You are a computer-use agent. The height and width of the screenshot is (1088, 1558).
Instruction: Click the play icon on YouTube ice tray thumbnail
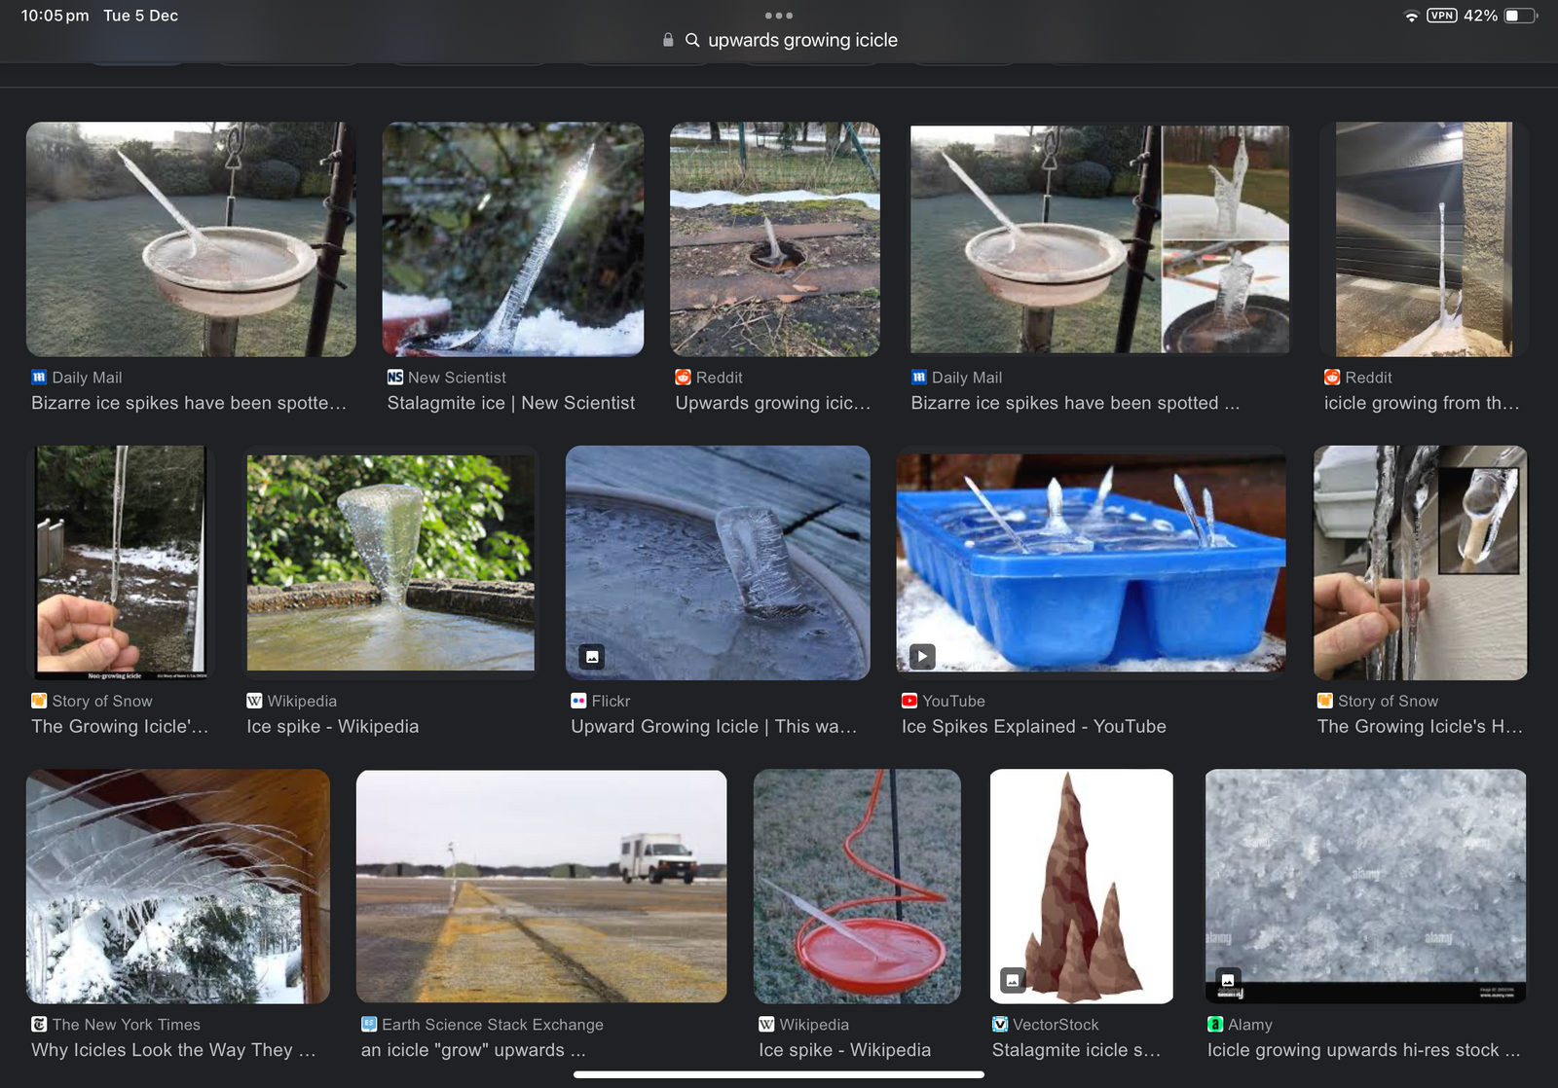[x=922, y=656]
